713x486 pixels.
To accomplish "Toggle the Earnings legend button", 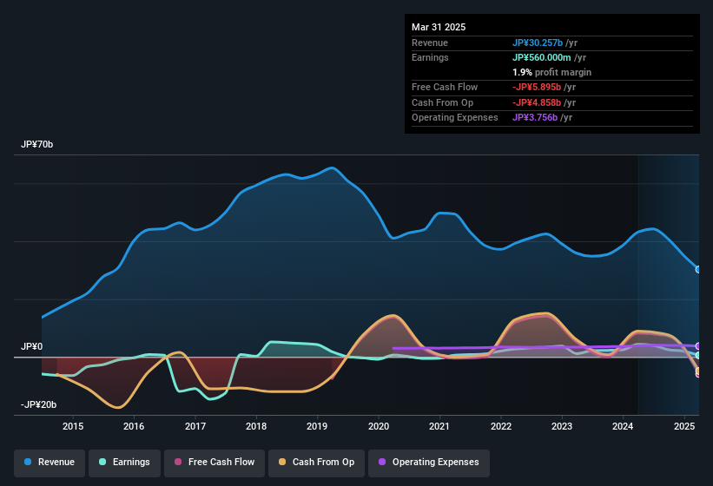I will pyautogui.click(x=124, y=463).
